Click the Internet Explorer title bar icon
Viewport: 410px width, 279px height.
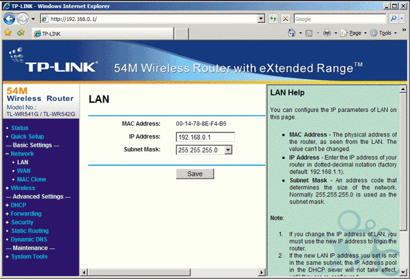(7, 6)
